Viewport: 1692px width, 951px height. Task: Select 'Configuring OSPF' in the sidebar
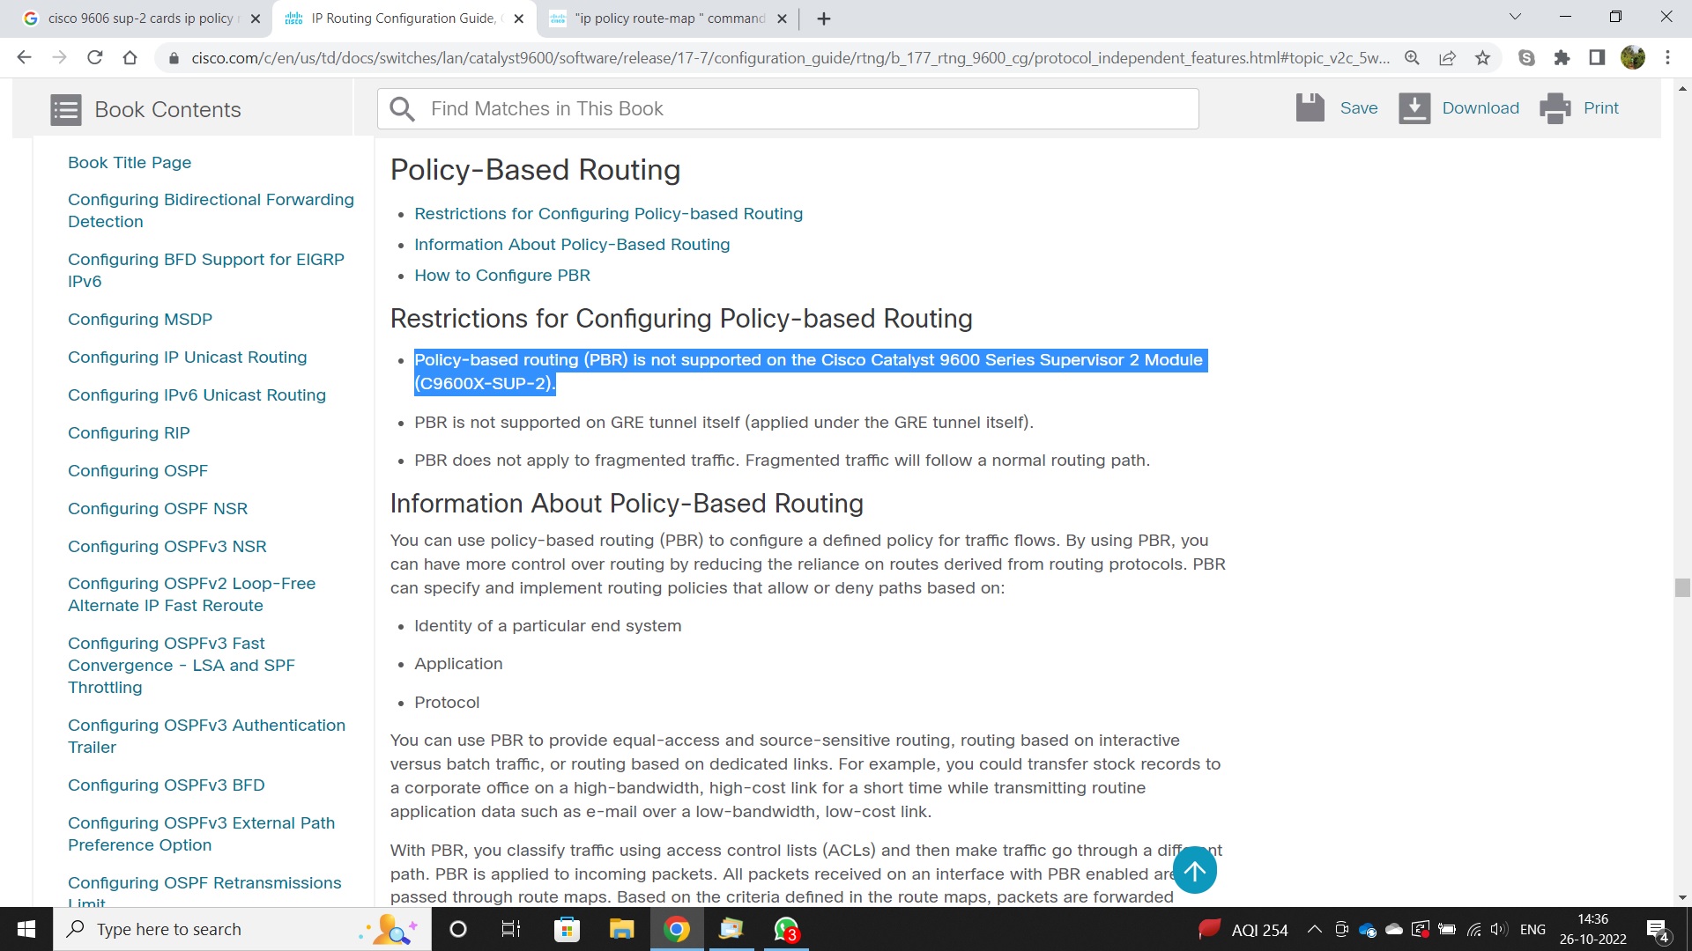pos(137,470)
